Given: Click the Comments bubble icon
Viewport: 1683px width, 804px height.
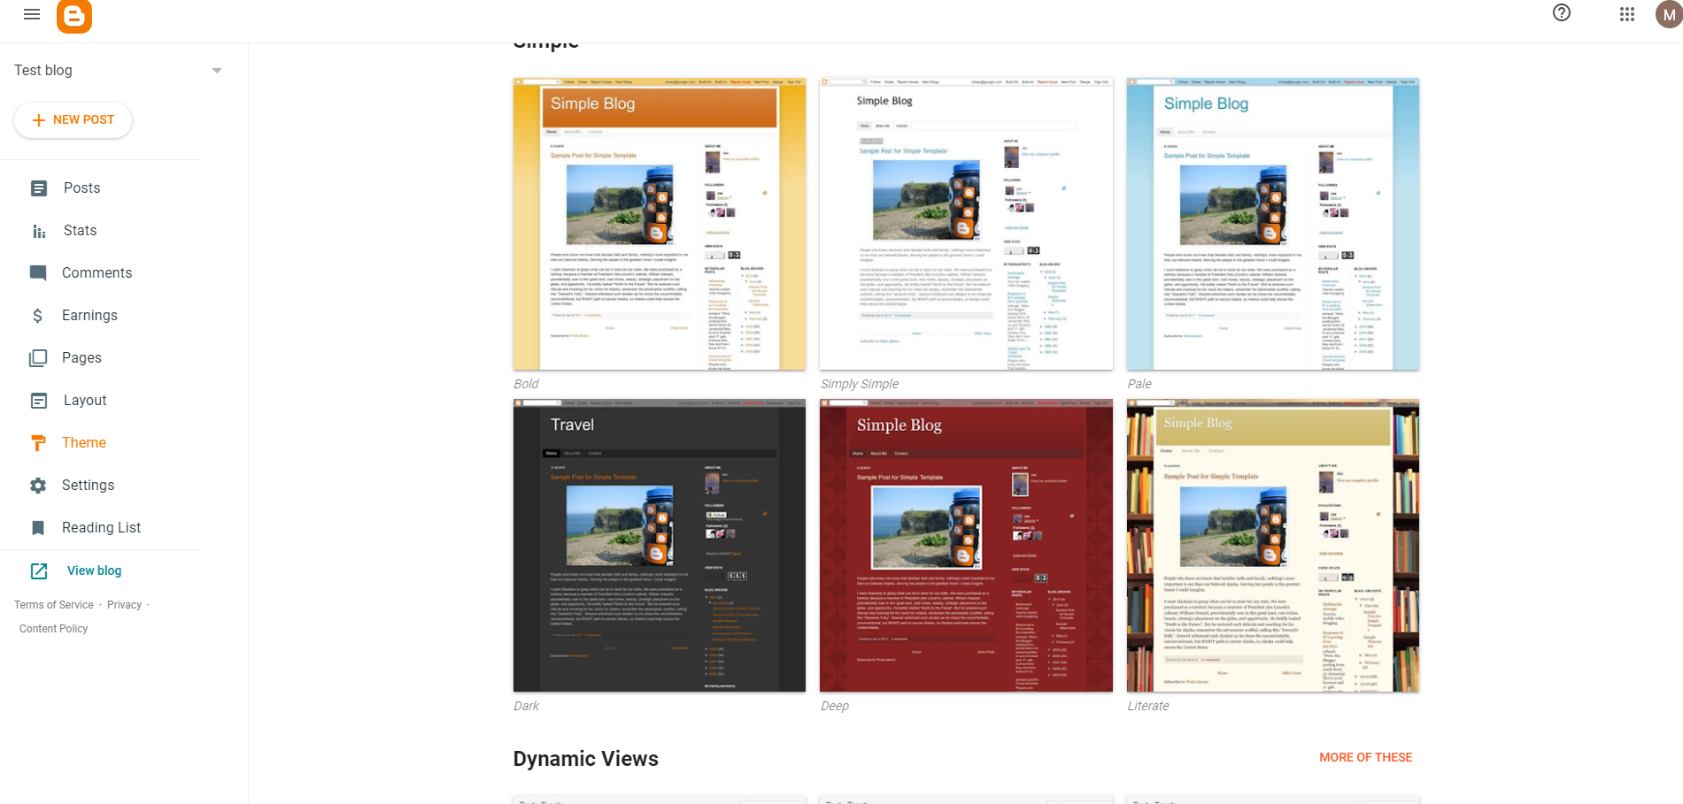Looking at the screenshot, I should click(38, 272).
